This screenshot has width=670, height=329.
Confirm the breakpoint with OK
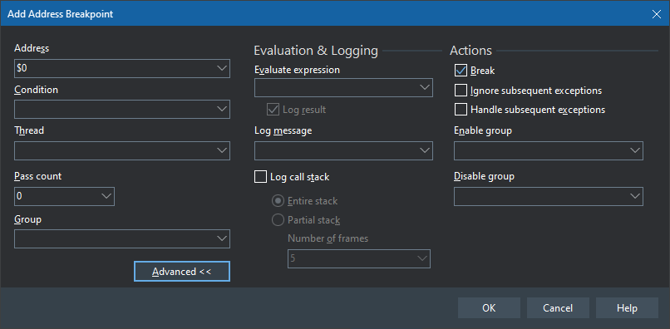pos(489,308)
